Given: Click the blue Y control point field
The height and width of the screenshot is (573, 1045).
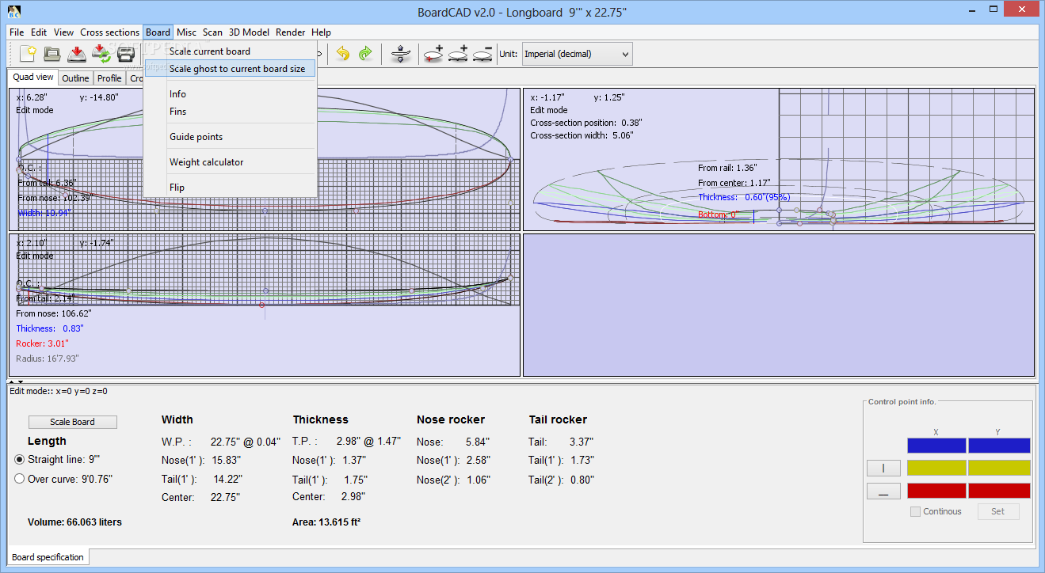Looking at the screenshot, I should pyautogui.click(x=999, y=446).
